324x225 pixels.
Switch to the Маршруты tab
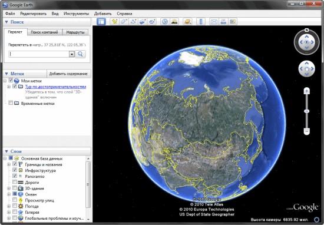click(x=75, y=32)
